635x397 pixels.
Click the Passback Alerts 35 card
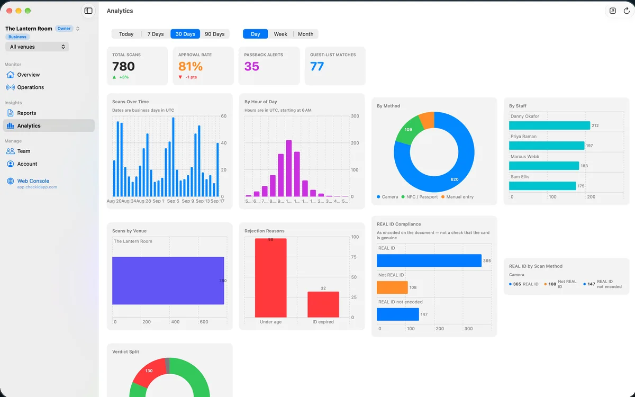tap(269, 66)
